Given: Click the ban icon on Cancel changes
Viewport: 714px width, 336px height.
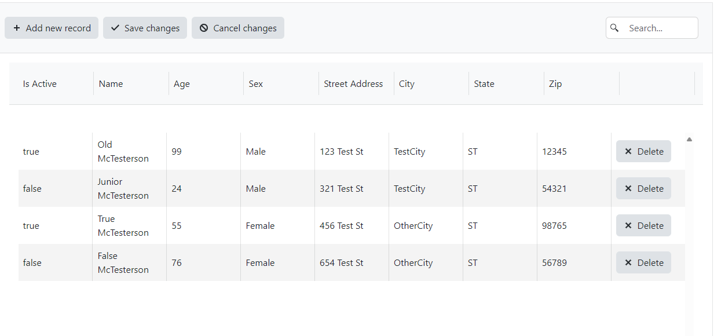Looking at the screenshot, I should pyautogui.click(x=204, y=28).
